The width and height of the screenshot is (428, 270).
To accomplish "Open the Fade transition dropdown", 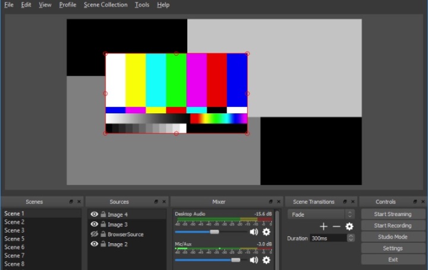I will click(x=321, y=214).
